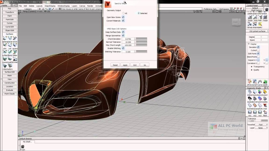Pick the fillet flange (filflan) tool

point(15,52)
